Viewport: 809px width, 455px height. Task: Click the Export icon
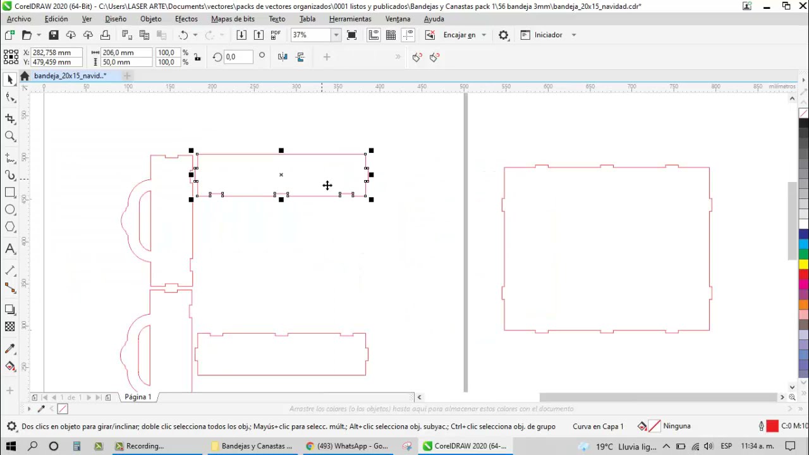[x=259, y=35]
